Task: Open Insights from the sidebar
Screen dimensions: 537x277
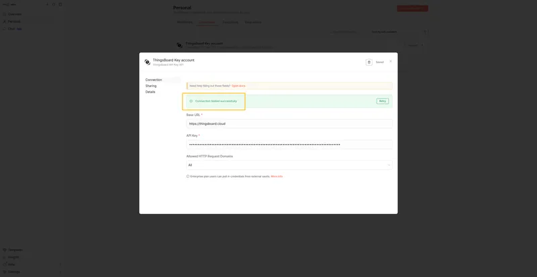Action: coord(13,257)
